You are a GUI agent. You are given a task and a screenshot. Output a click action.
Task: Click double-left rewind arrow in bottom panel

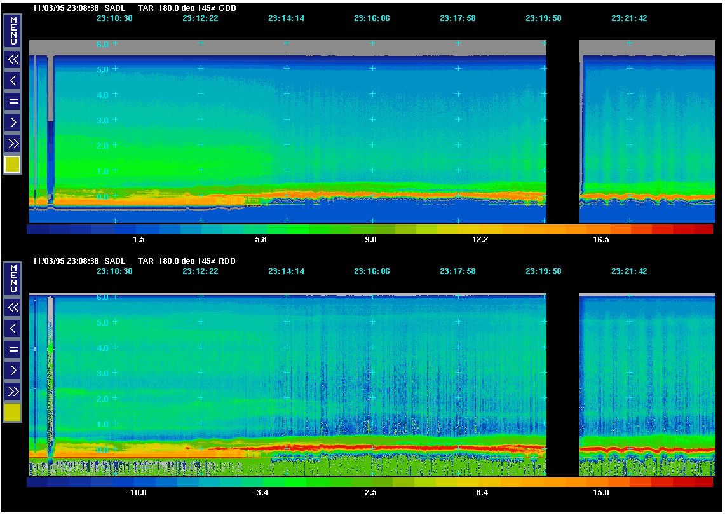pos(13,308)
